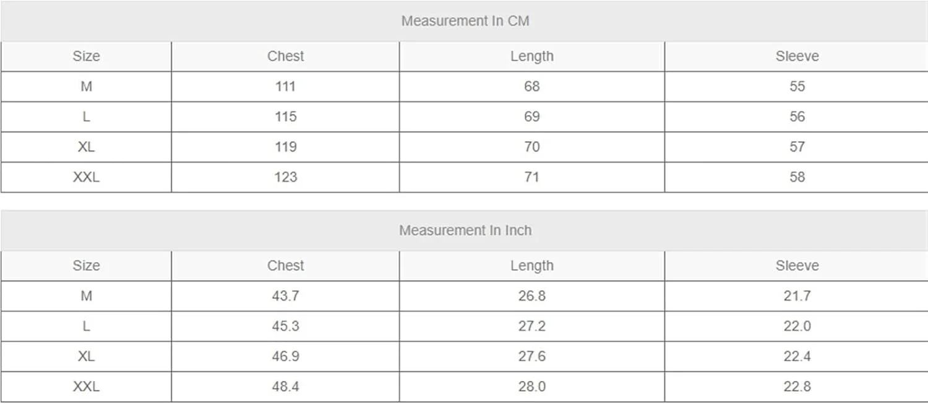Click the length value 27.2 in inches
The image size is (928, 404).
531,327
